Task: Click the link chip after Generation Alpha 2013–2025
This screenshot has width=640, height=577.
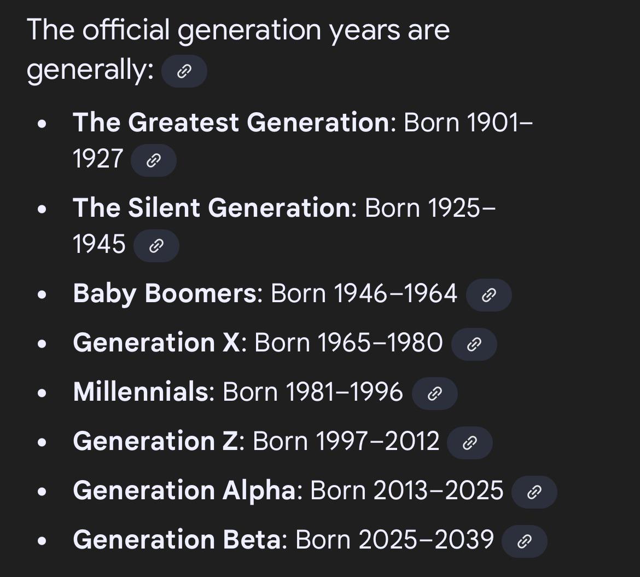Action: pos(533,492)
